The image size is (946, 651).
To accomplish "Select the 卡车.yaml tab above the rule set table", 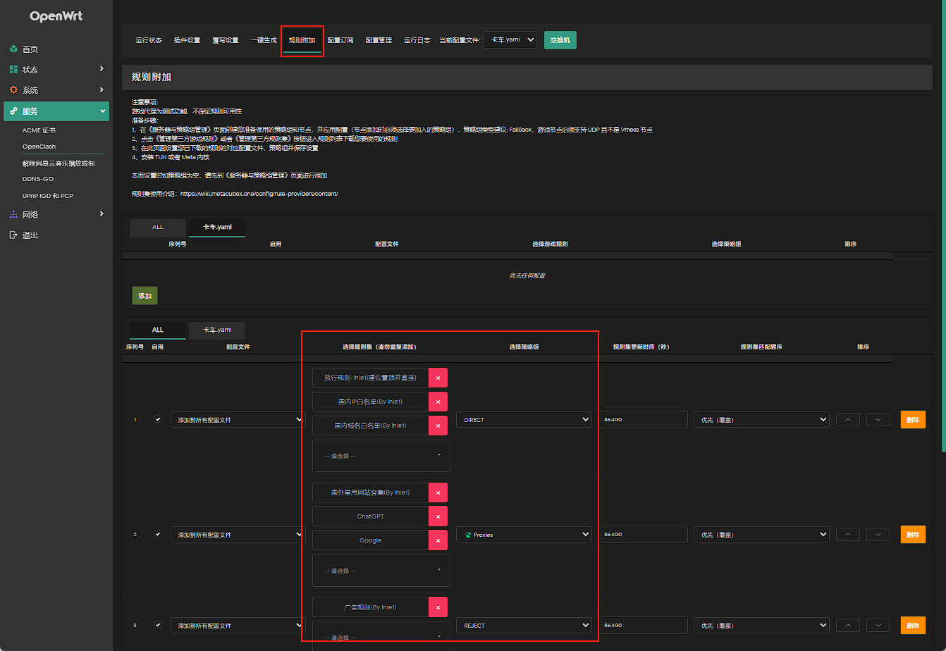I will [217, 330].
